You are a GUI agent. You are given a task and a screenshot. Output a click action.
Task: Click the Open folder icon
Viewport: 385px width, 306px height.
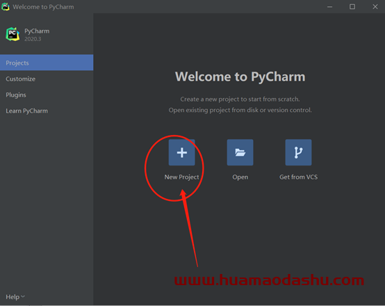point(240,152)
